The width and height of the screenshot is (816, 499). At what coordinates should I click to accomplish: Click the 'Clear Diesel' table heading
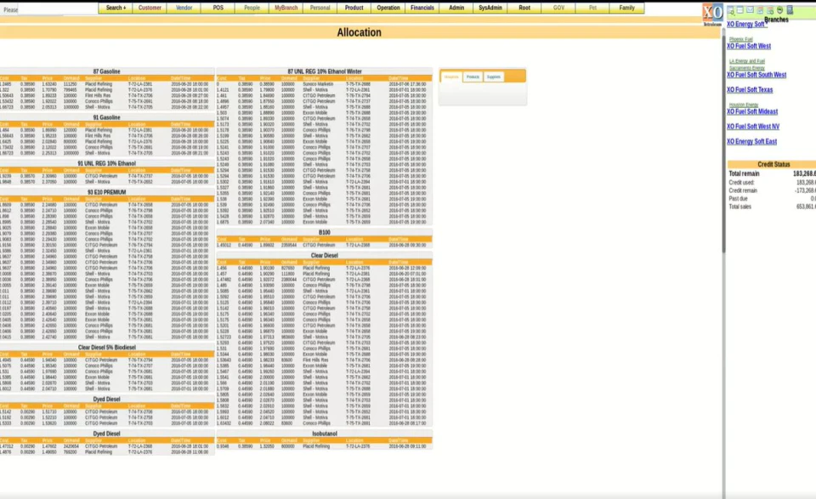324,256
